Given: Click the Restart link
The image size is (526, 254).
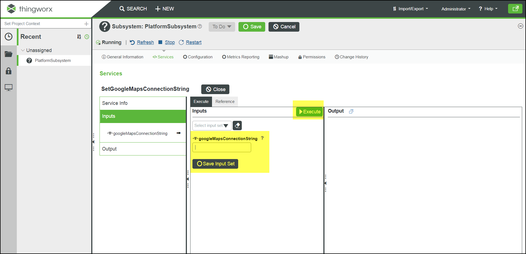Looking at the screenshot, I should click(194, 42).
